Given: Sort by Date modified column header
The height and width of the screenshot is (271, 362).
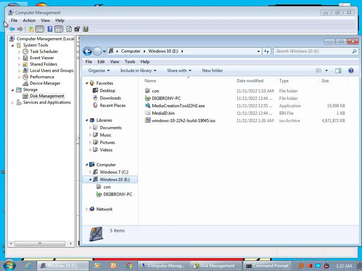Looking at the screenshot, I should 250,81.
